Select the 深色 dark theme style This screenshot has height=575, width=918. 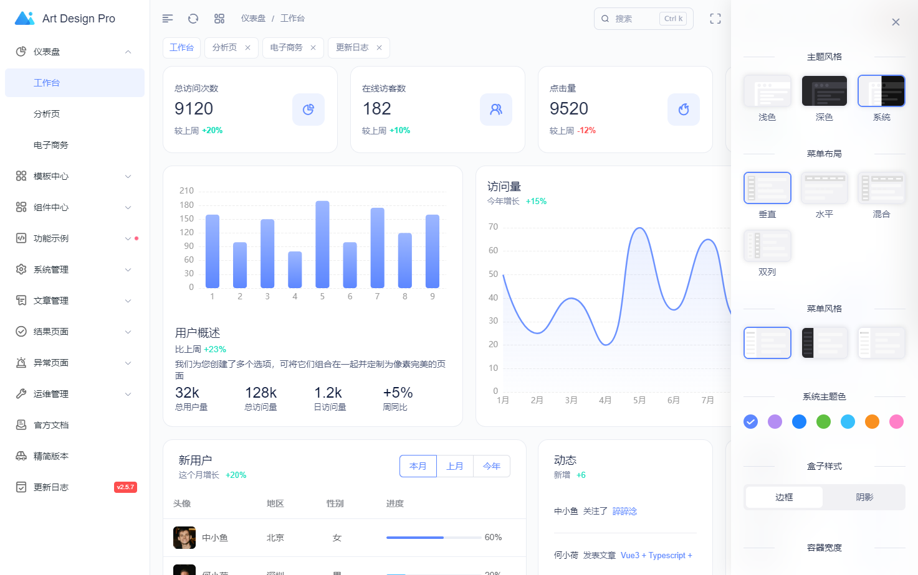(x=824, y=91)
